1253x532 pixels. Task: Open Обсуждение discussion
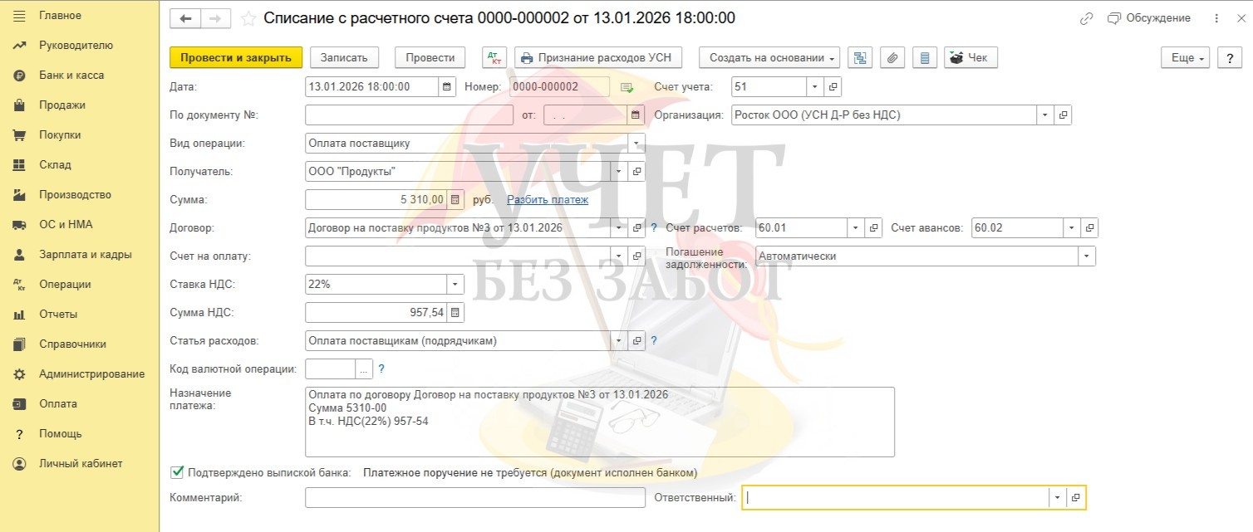(x=1150, y=18)
